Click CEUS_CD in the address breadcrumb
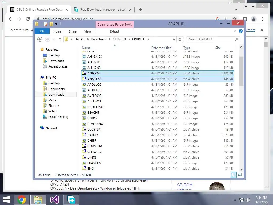The width and height of the screenshot is (273, 205). pos(119,39)
